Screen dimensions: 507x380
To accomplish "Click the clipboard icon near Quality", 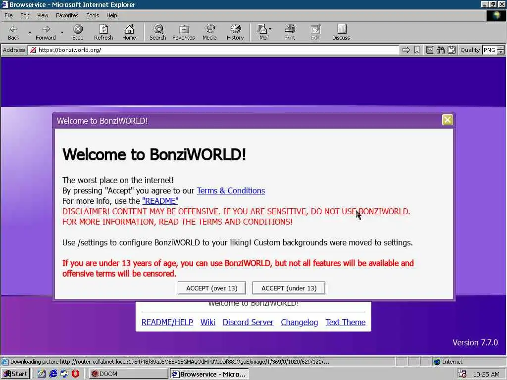I will click(x=452, y=50).
